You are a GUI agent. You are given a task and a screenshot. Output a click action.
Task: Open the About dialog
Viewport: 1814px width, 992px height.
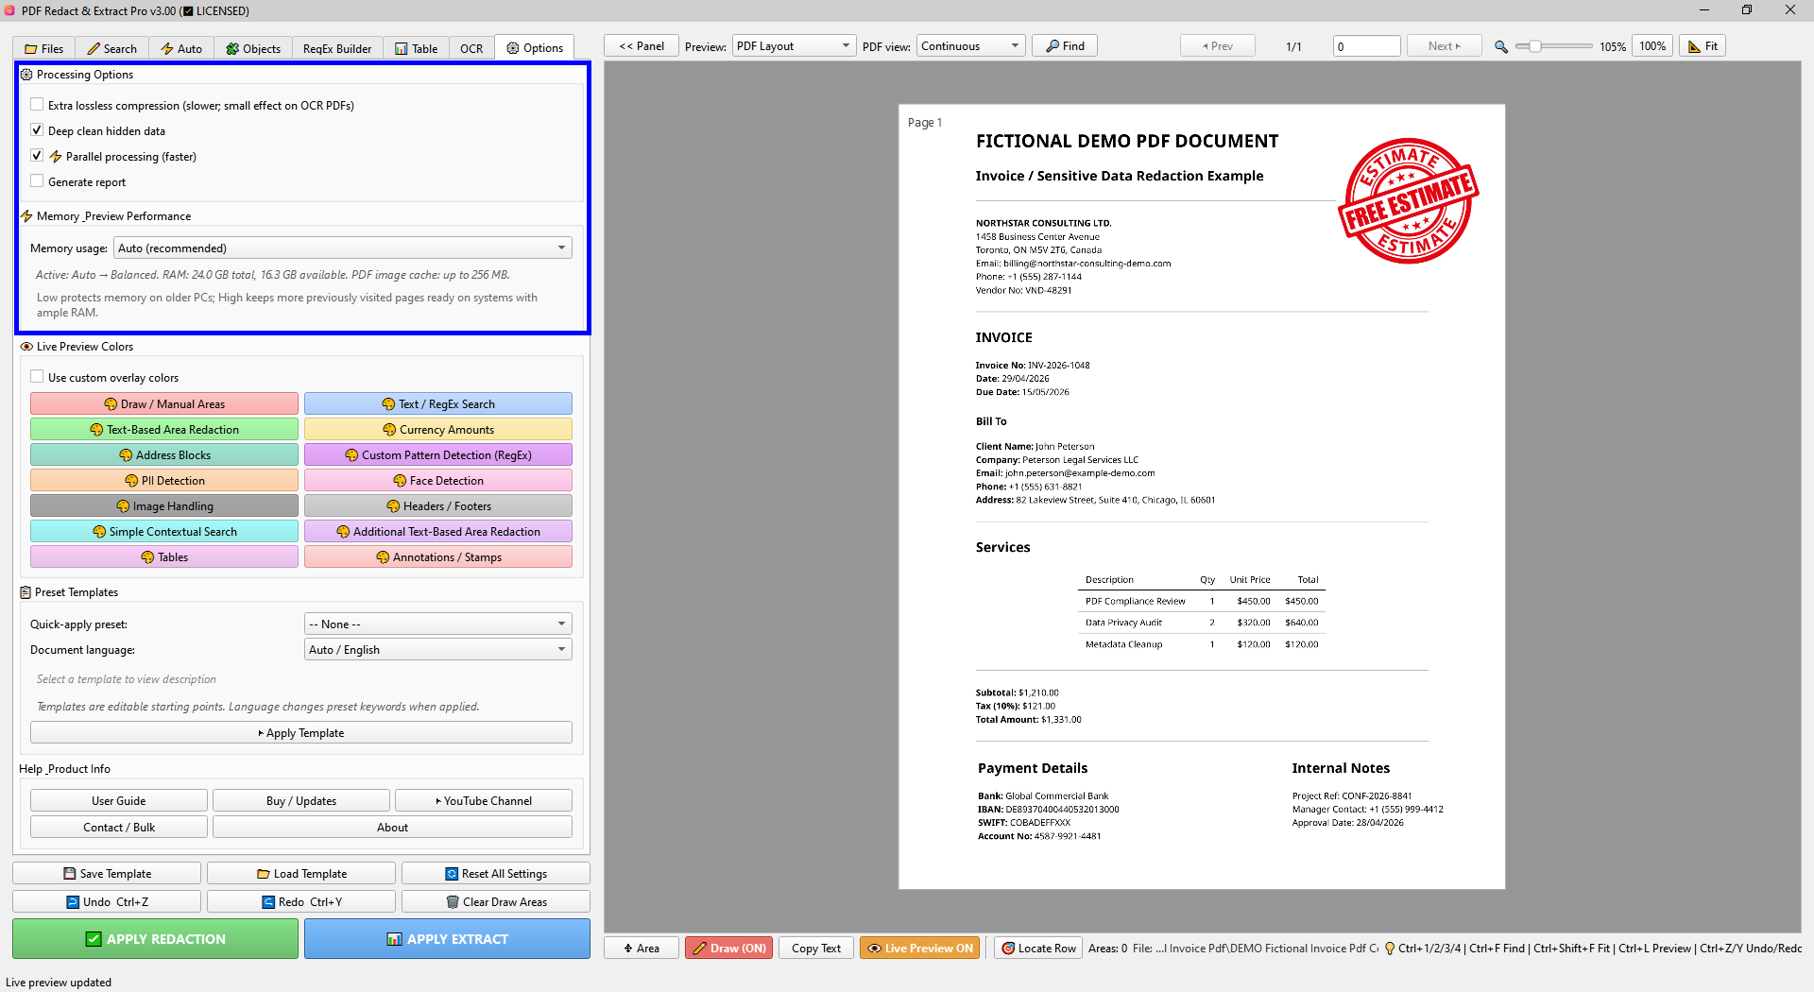point(392,827)
